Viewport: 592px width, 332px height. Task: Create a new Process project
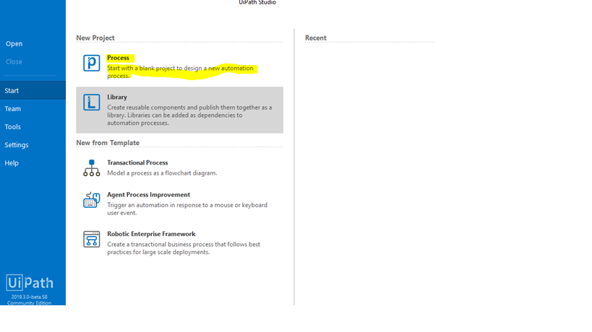(x=180, y=66)
